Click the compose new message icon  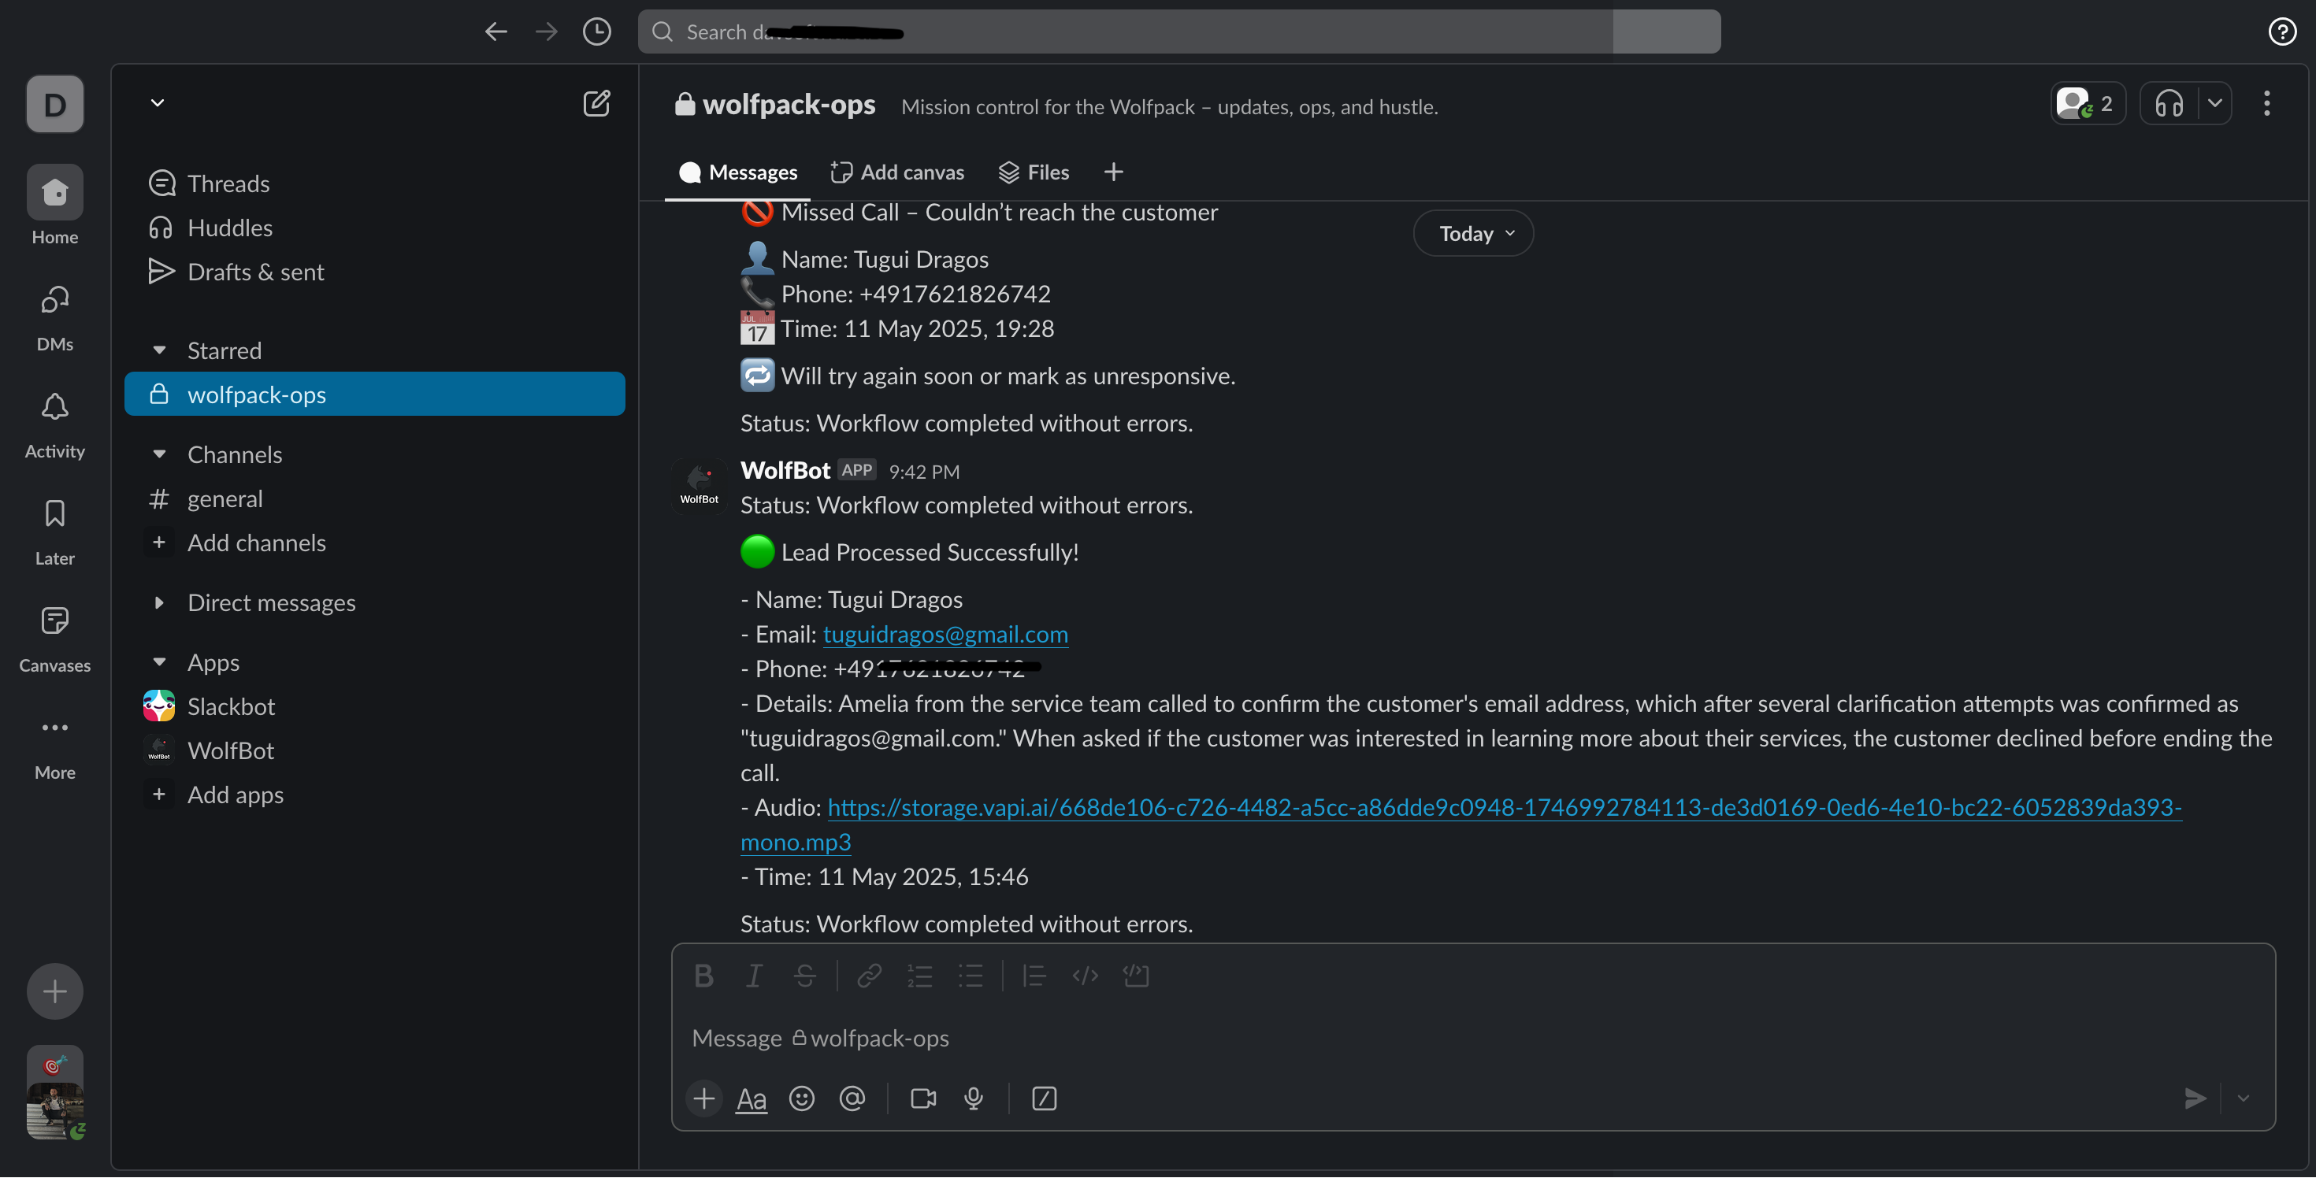(x=596, y=103)
